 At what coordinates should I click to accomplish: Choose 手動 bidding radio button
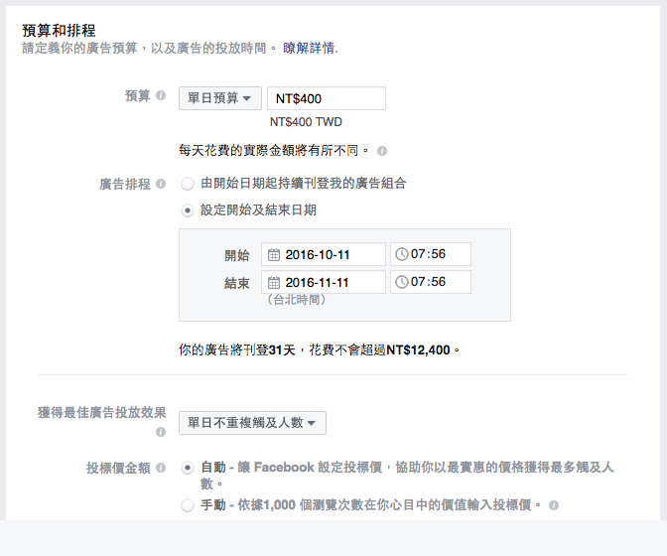click(188, 505)
